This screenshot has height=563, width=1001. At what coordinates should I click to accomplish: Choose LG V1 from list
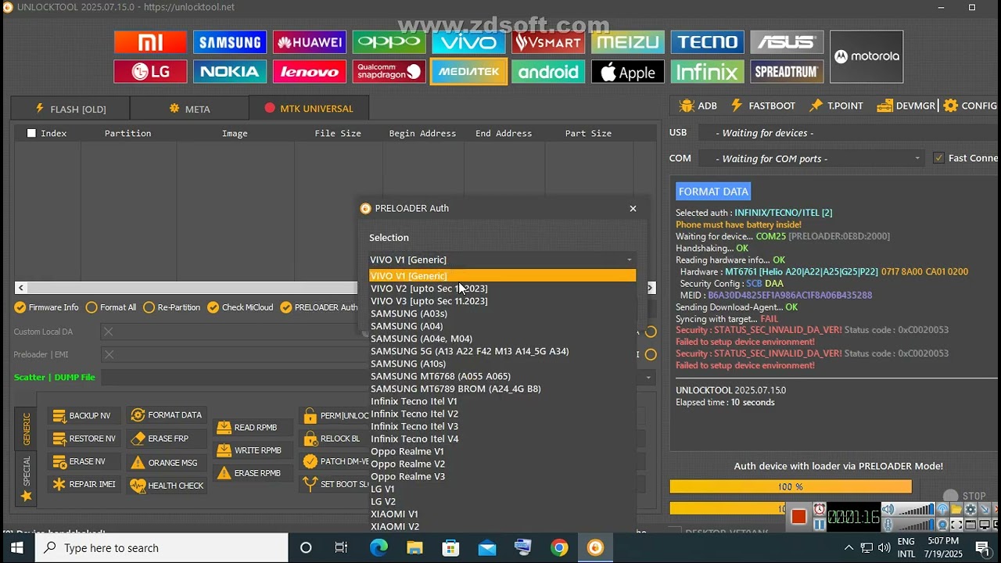[x=502, y=489]
